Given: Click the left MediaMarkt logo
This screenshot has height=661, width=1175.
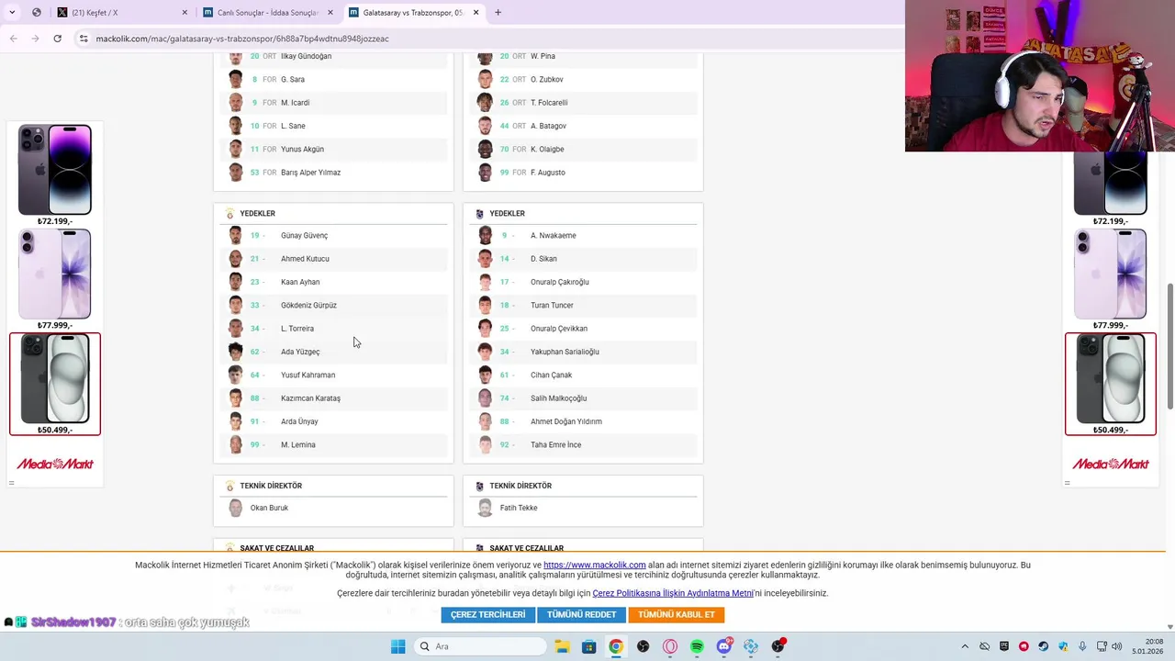Looking at the screenshot, I should (55, 464).
